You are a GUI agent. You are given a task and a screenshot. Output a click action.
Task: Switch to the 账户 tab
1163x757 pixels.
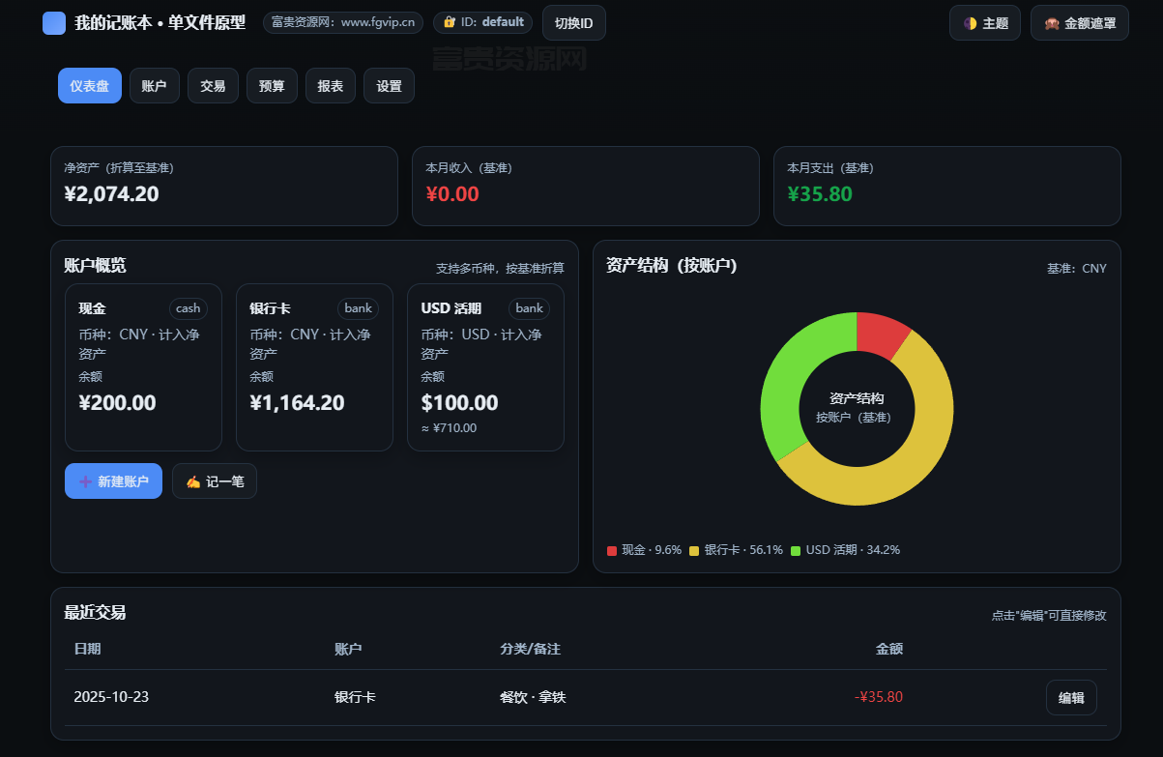(155, 86)
